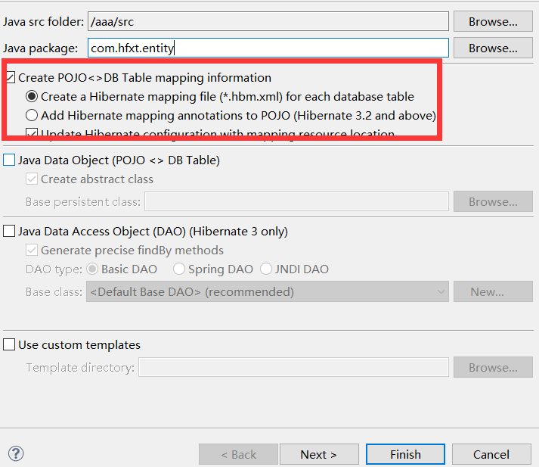Click the Finish button
The image size is (539, 467).
coord(405,454)
